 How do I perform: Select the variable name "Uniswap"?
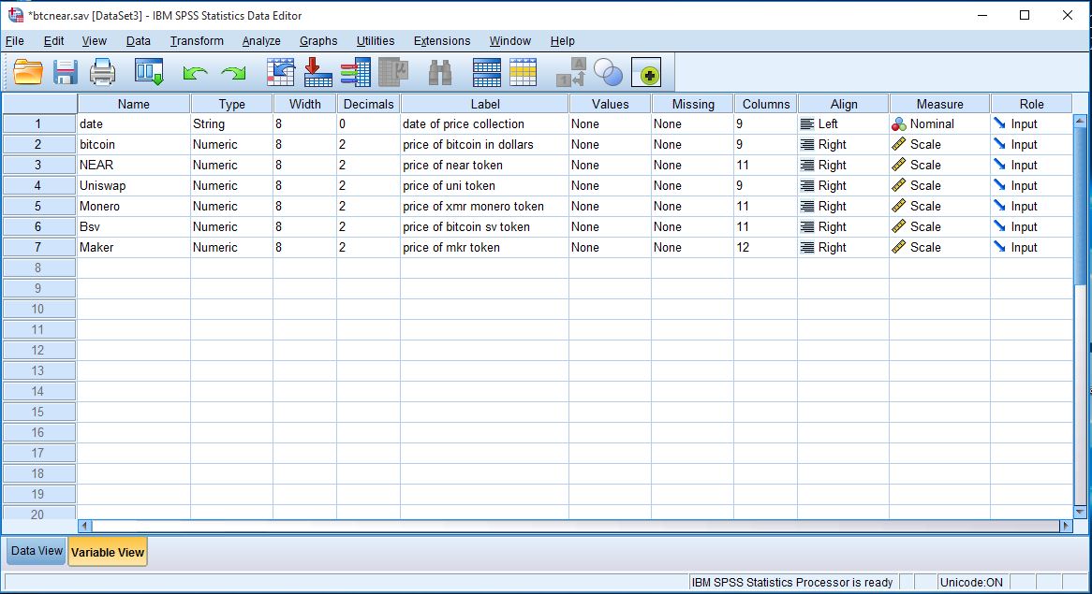click(102, 186)
